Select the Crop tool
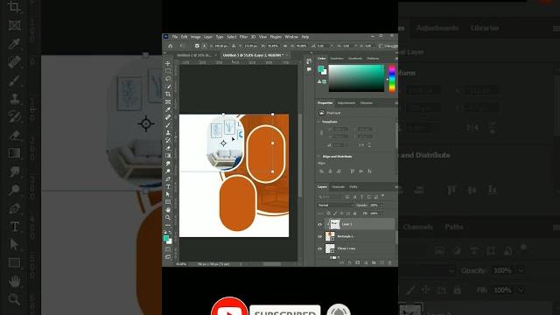This screenshot has width=560, height=315. [168, 94]
